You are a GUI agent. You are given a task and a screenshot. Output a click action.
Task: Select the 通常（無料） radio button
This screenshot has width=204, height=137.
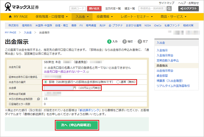[118, 82]
